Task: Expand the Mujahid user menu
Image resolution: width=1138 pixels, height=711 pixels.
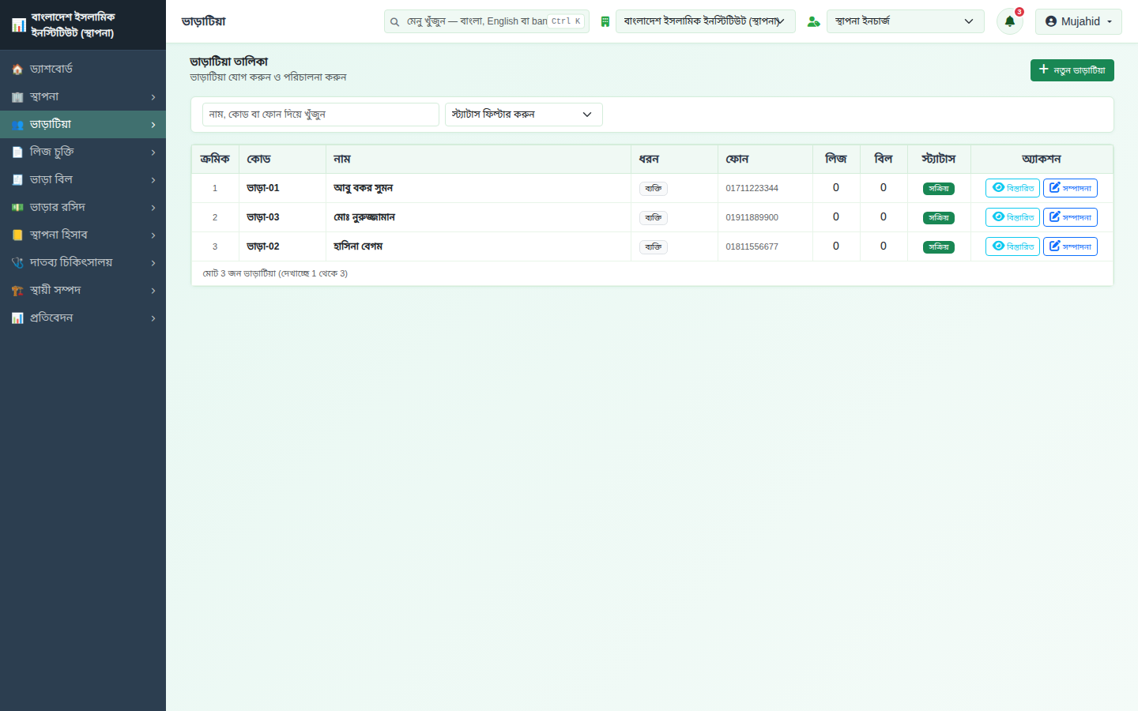Action: [x=1078, y=21]
